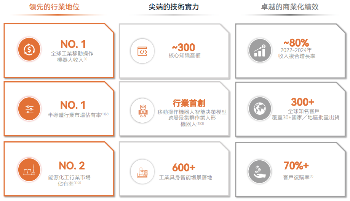Click the ~80% revenue growth figure

[297, 49]
